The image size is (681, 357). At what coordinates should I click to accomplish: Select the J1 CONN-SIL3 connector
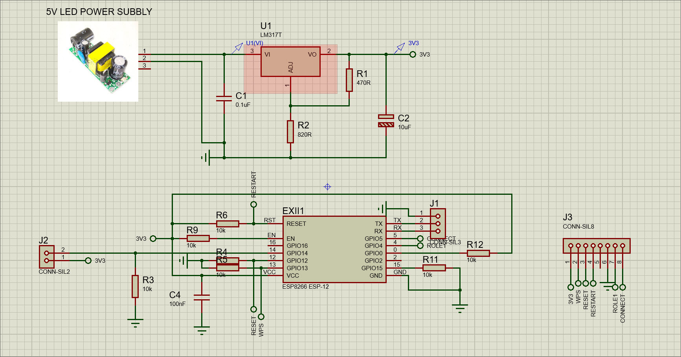[x=438, y=223]
